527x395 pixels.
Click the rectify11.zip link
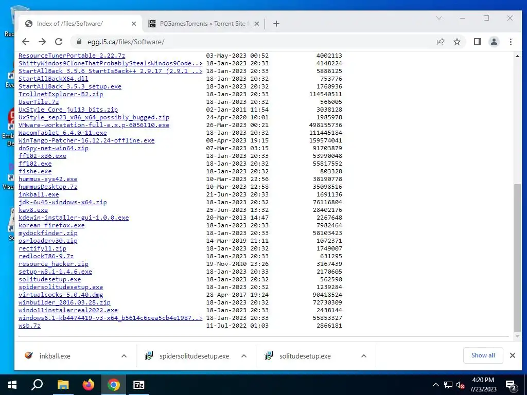tap(42, 248)
